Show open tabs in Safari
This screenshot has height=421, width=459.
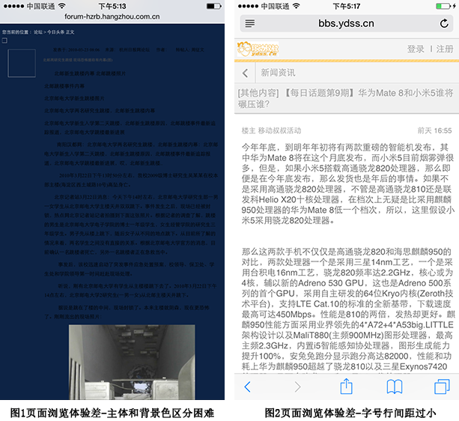point(442,387)
